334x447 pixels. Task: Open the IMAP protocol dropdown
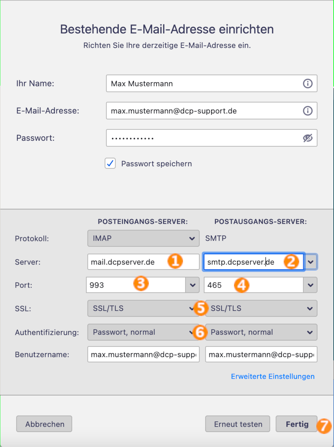coord(143,238)
